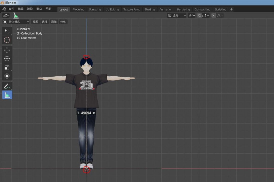Open the 全局 transform orientation dropdown
This screenshot has width=274, height=182.
pyautogui.click(x=177, y=15)
